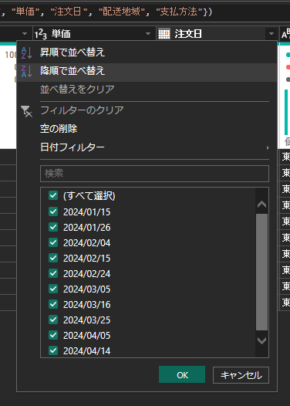Click the ascending sort A-Z icon
This screenshot has width=290, height=406.
click(x=27, y=52)
